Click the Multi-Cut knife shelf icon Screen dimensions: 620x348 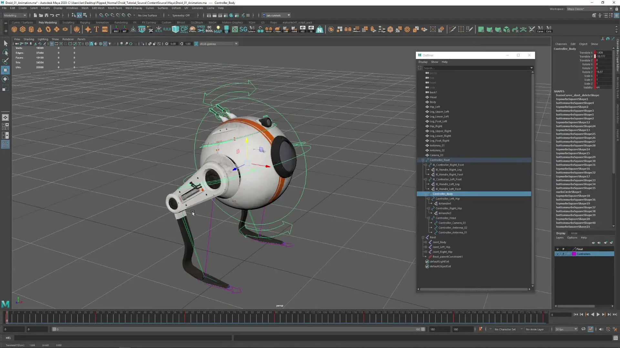(452, 29)
